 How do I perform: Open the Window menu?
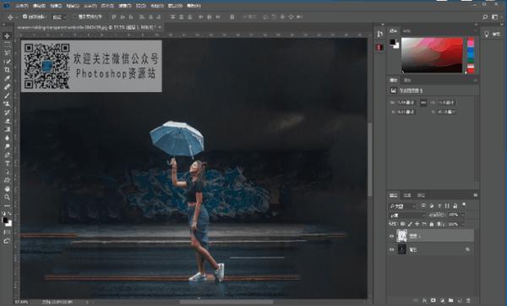click(x=175, y=6)
